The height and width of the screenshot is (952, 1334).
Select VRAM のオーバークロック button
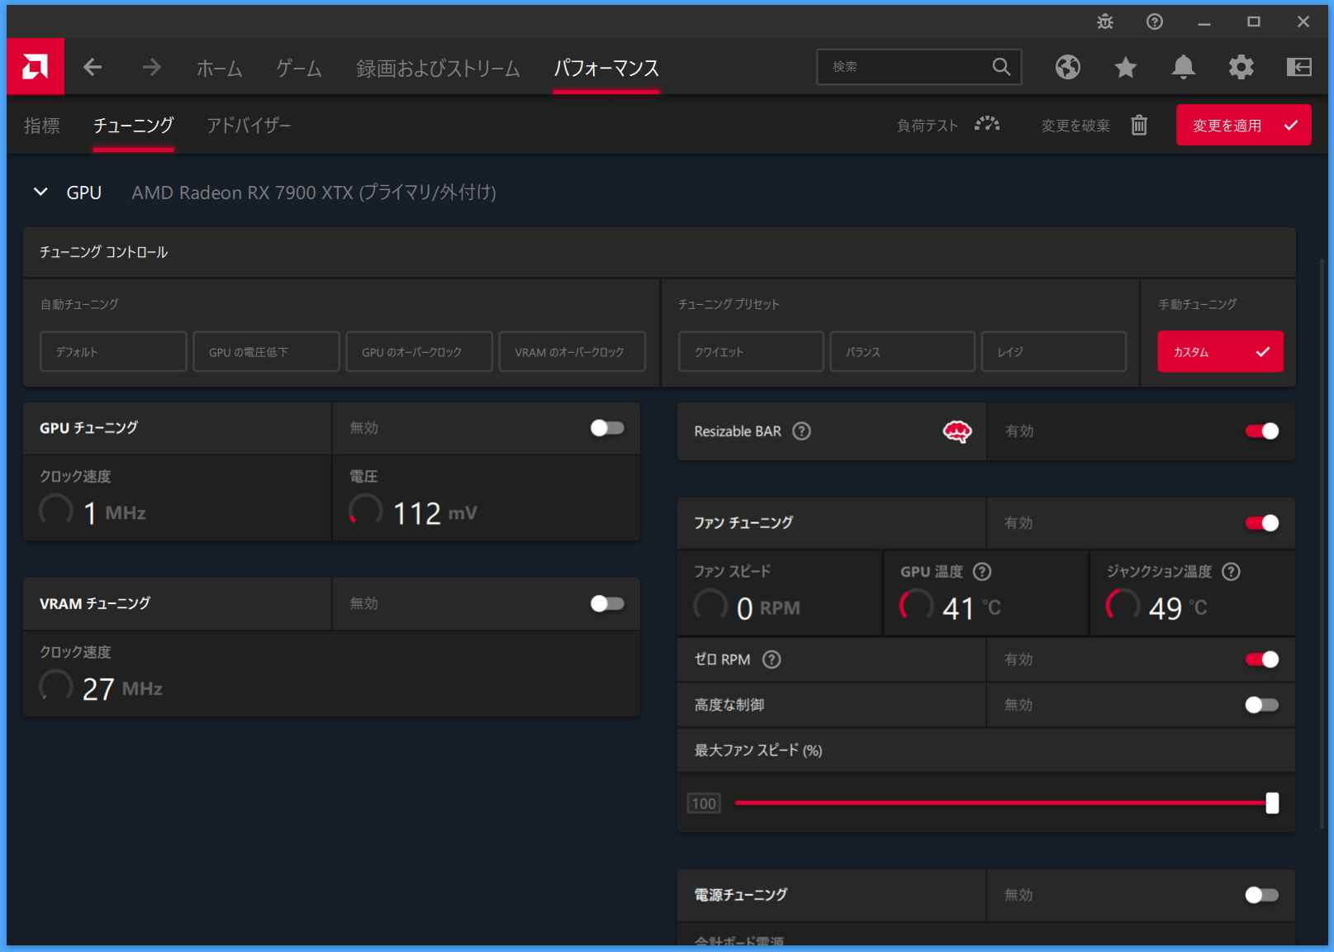pyautogui.click(x=572, y=352)
